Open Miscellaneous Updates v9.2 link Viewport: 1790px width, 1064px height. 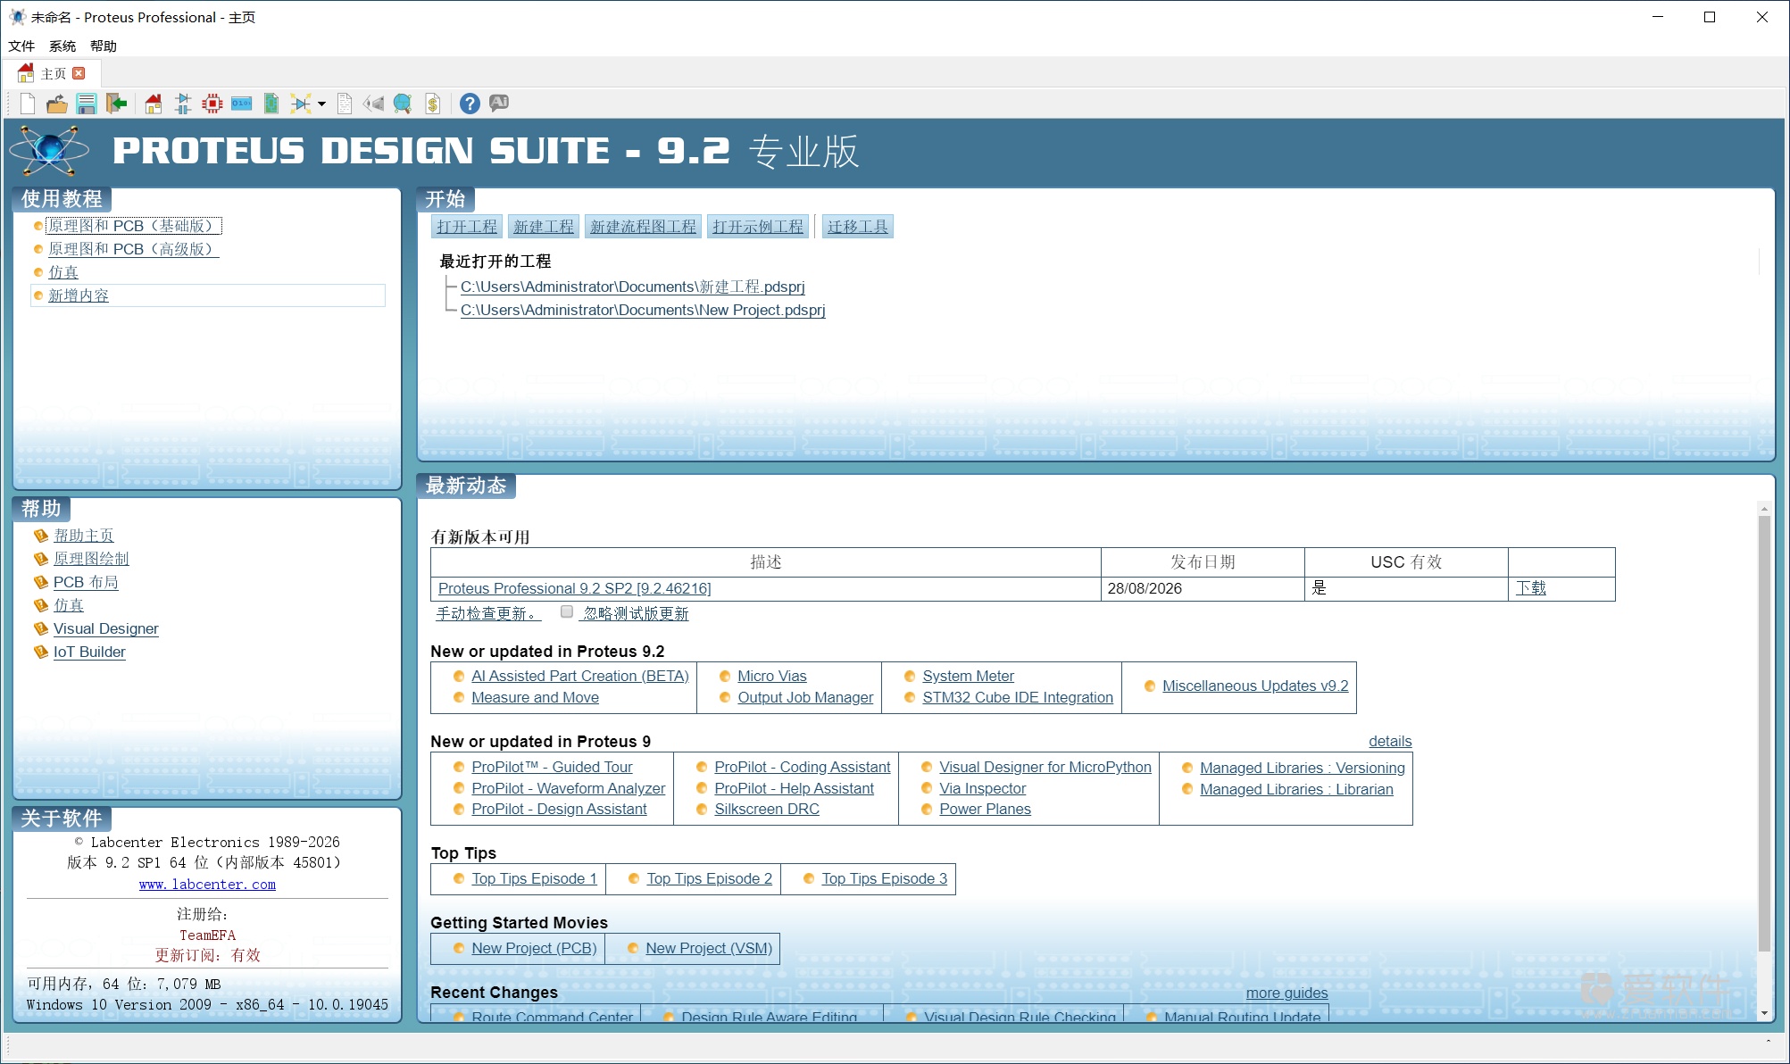click(x=1255, y=686)
